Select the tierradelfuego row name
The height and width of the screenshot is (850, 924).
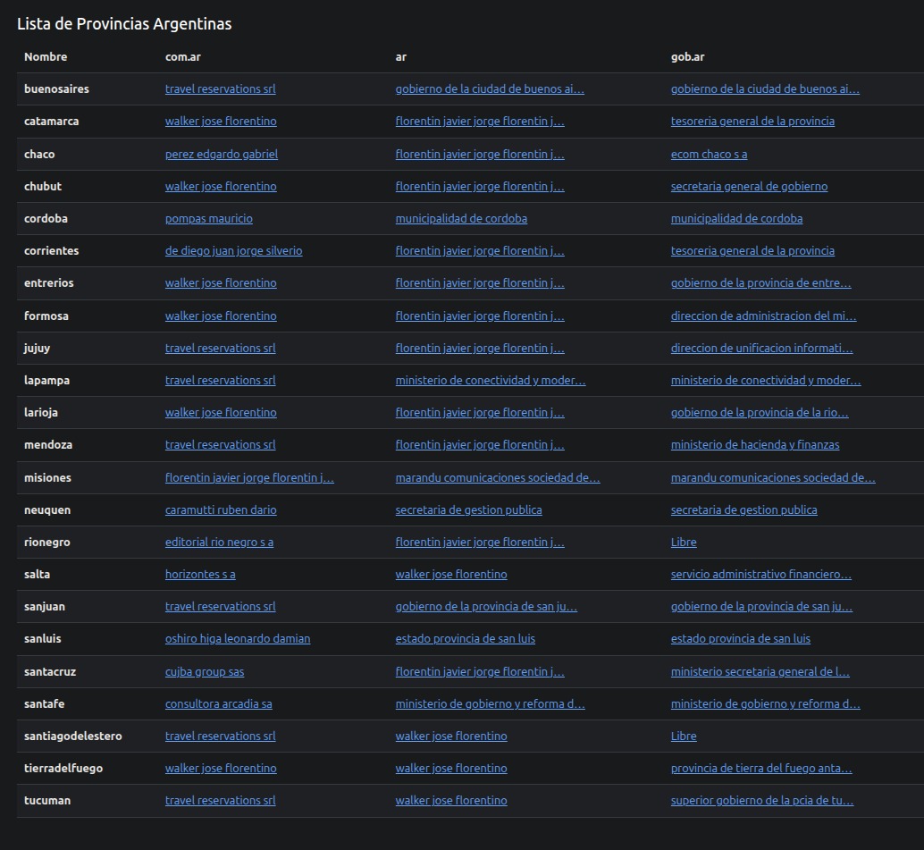(x=63, y=769)
